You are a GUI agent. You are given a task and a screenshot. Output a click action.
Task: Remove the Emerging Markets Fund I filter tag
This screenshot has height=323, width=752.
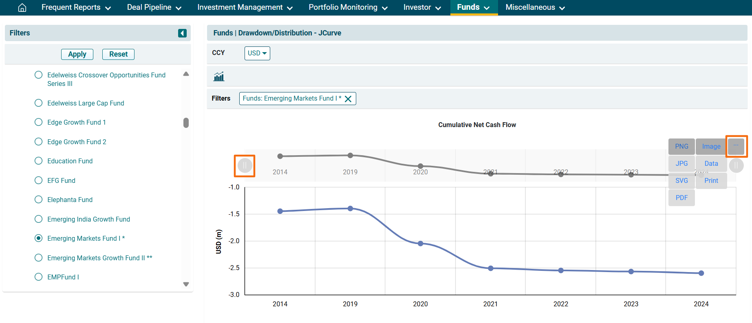(348, 99)
